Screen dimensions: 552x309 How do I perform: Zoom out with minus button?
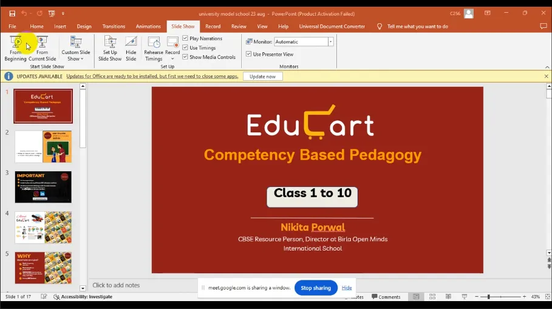click(x=477, y=297)
